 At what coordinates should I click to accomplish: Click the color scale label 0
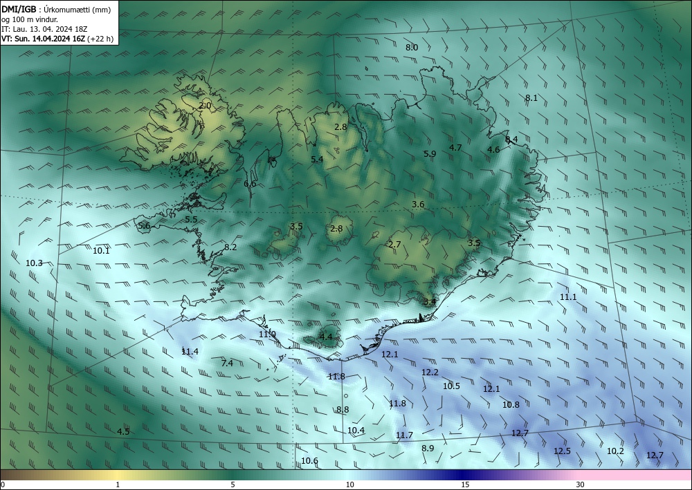(3, 484)
